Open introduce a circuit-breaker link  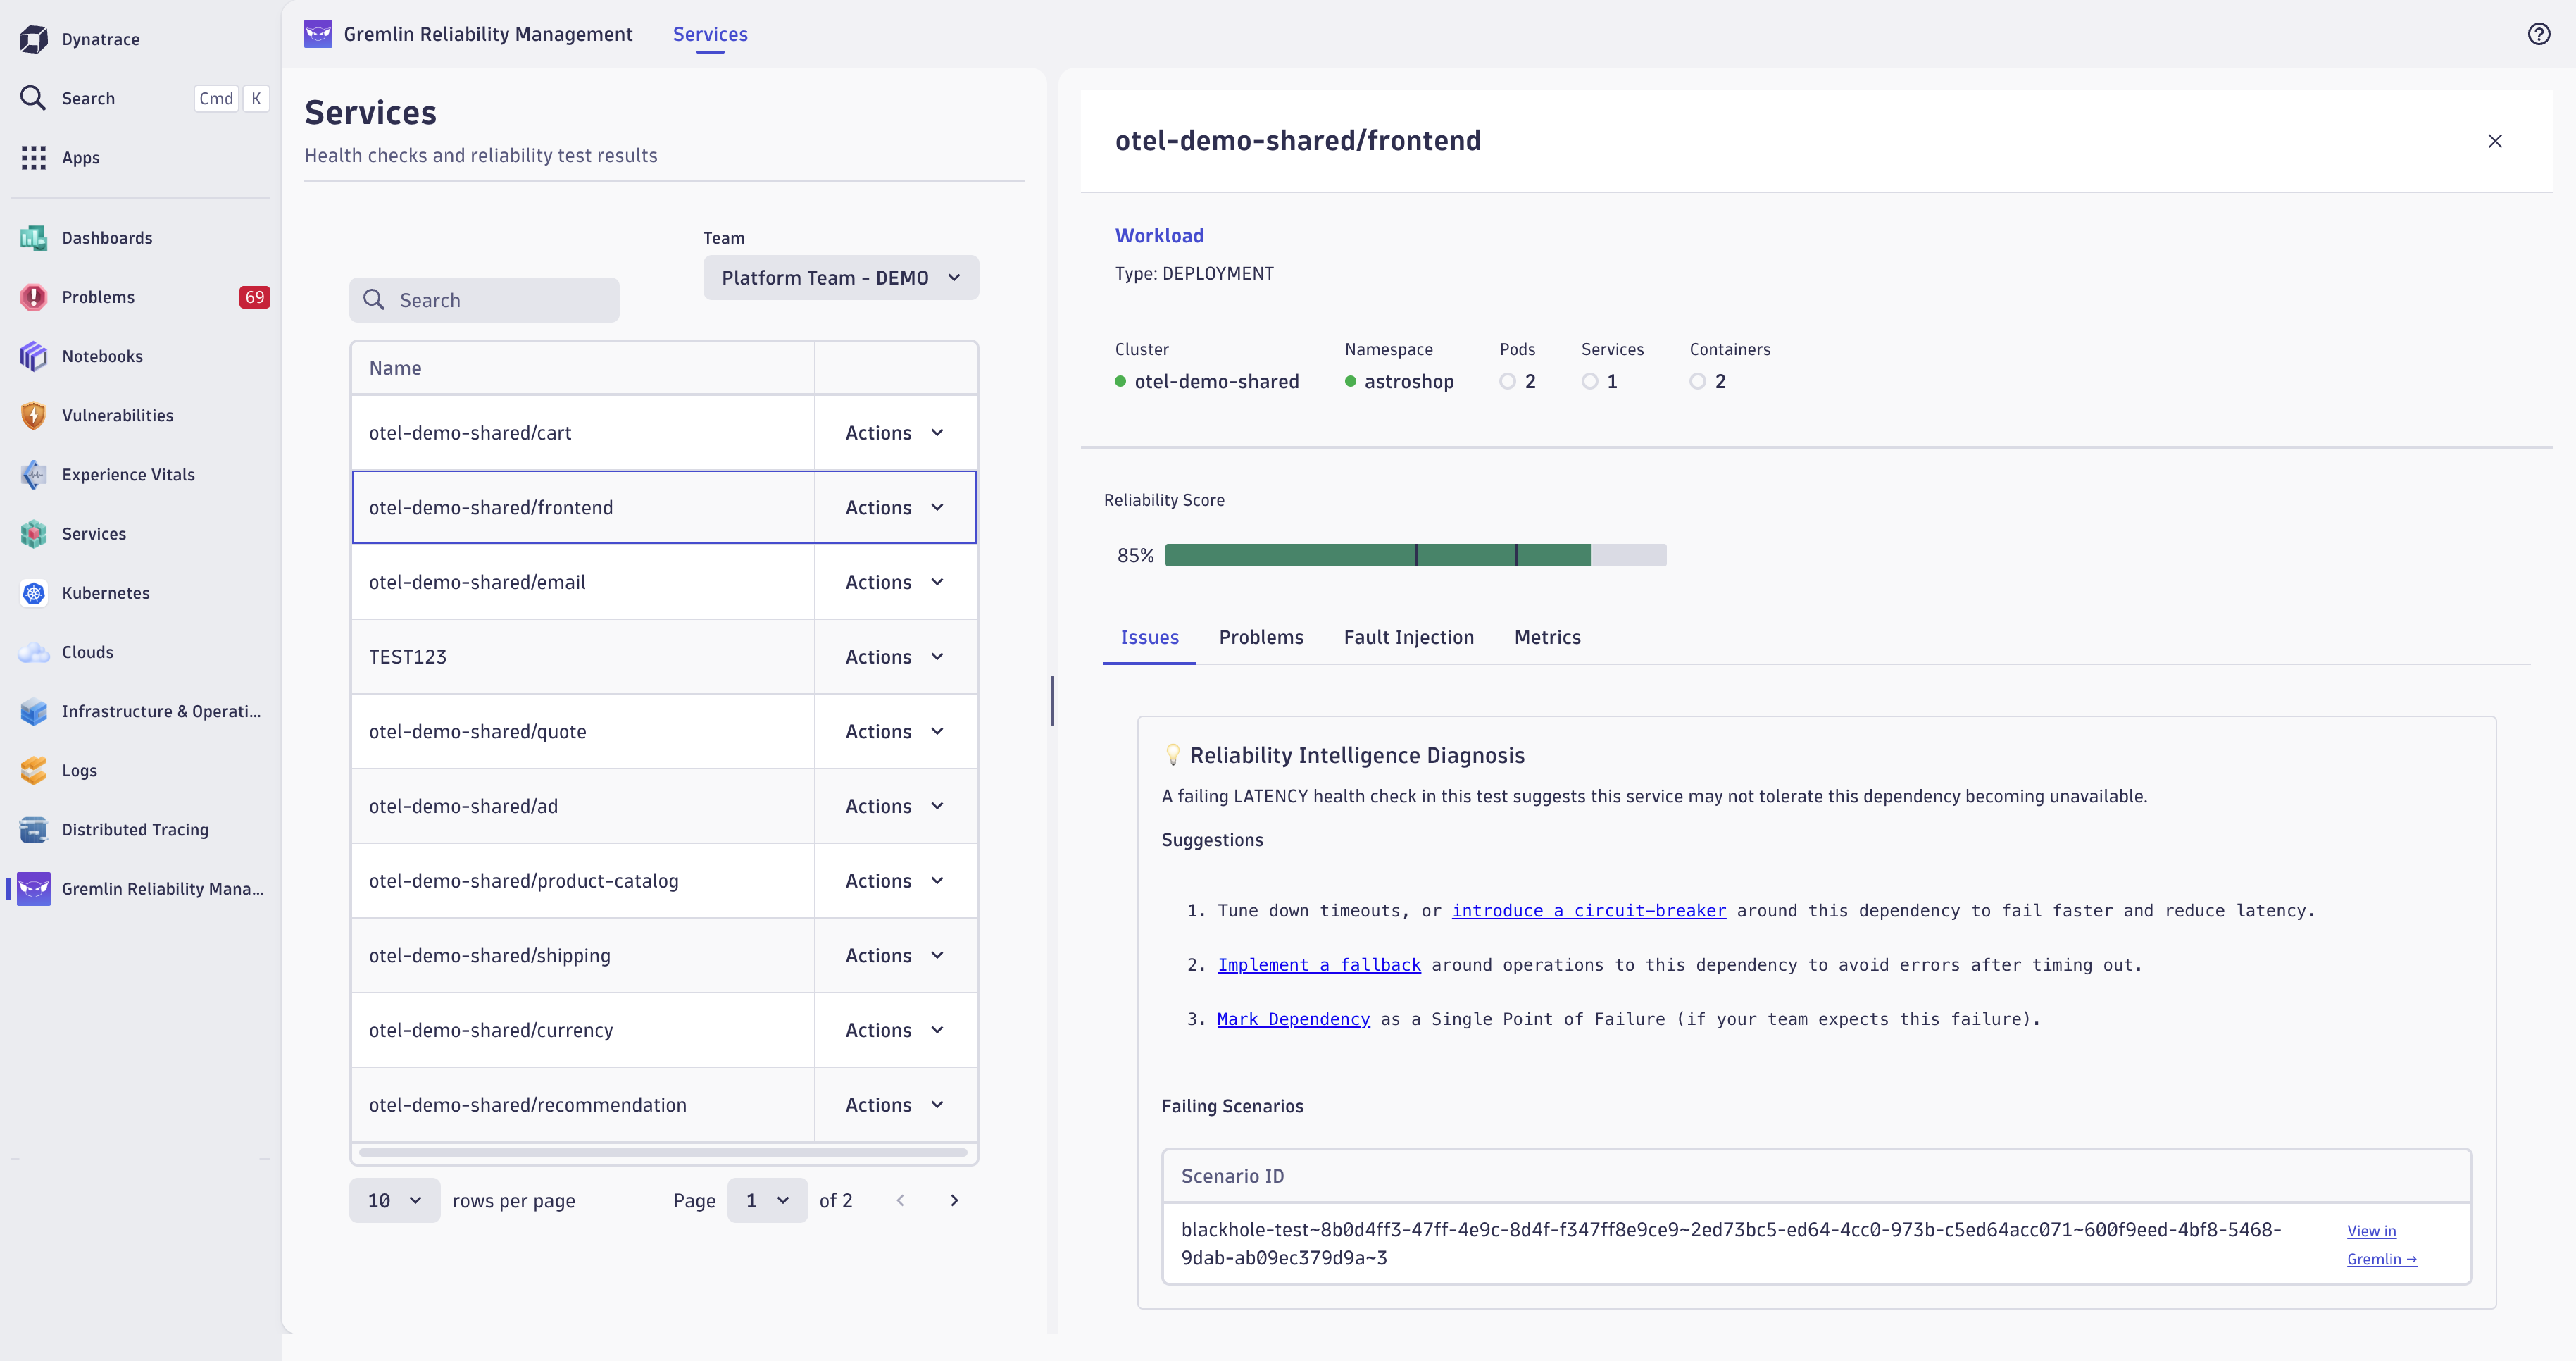(x=1589, y=910)
